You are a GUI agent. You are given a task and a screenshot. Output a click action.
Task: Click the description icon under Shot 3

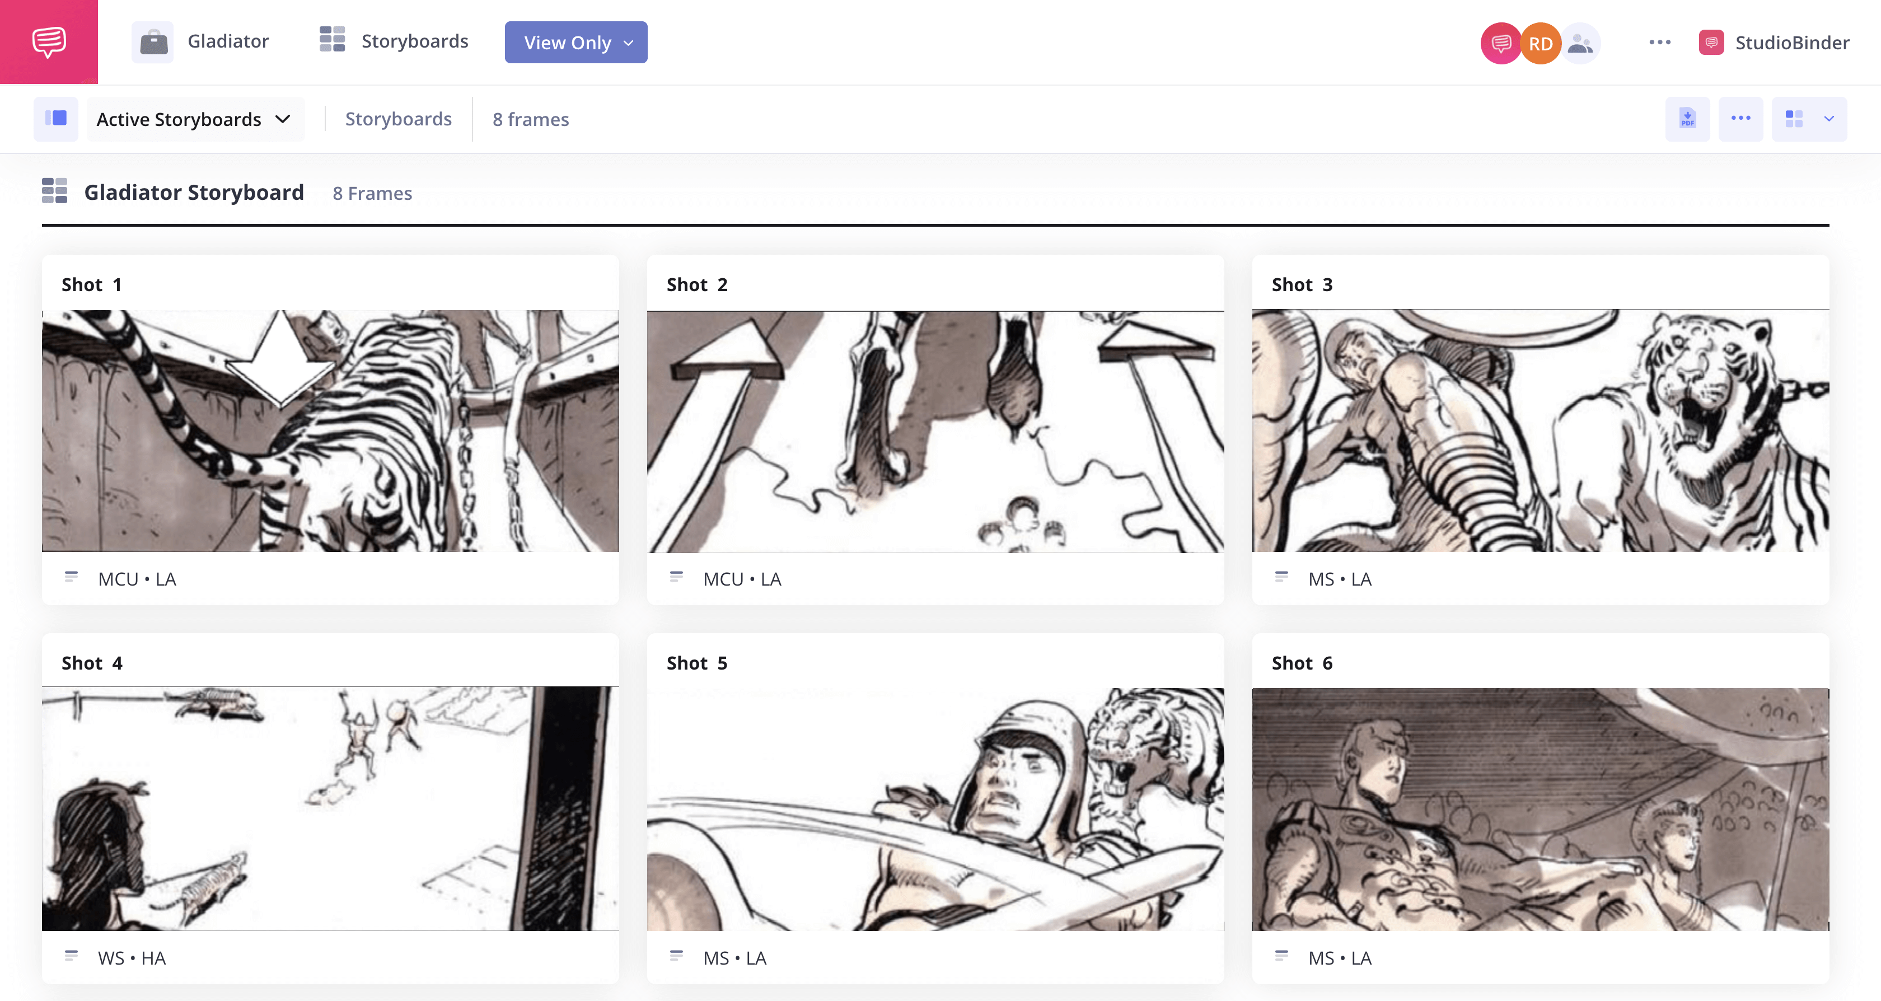click(1281, 577)
